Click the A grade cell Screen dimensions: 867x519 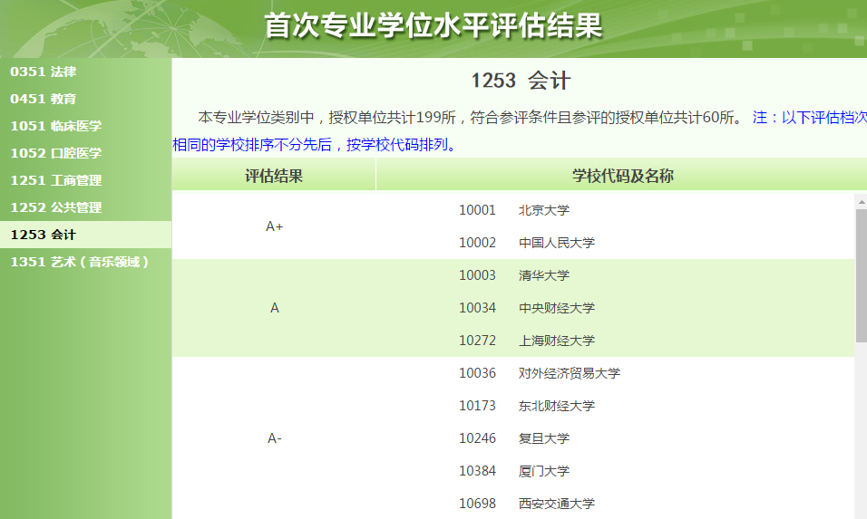pos(274,308)
